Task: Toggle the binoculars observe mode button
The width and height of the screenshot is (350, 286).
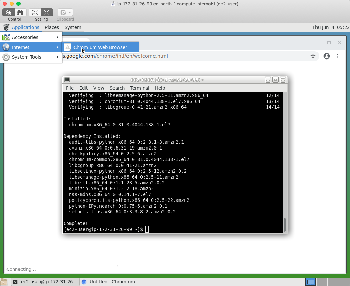Action: (x=20, y=12)
